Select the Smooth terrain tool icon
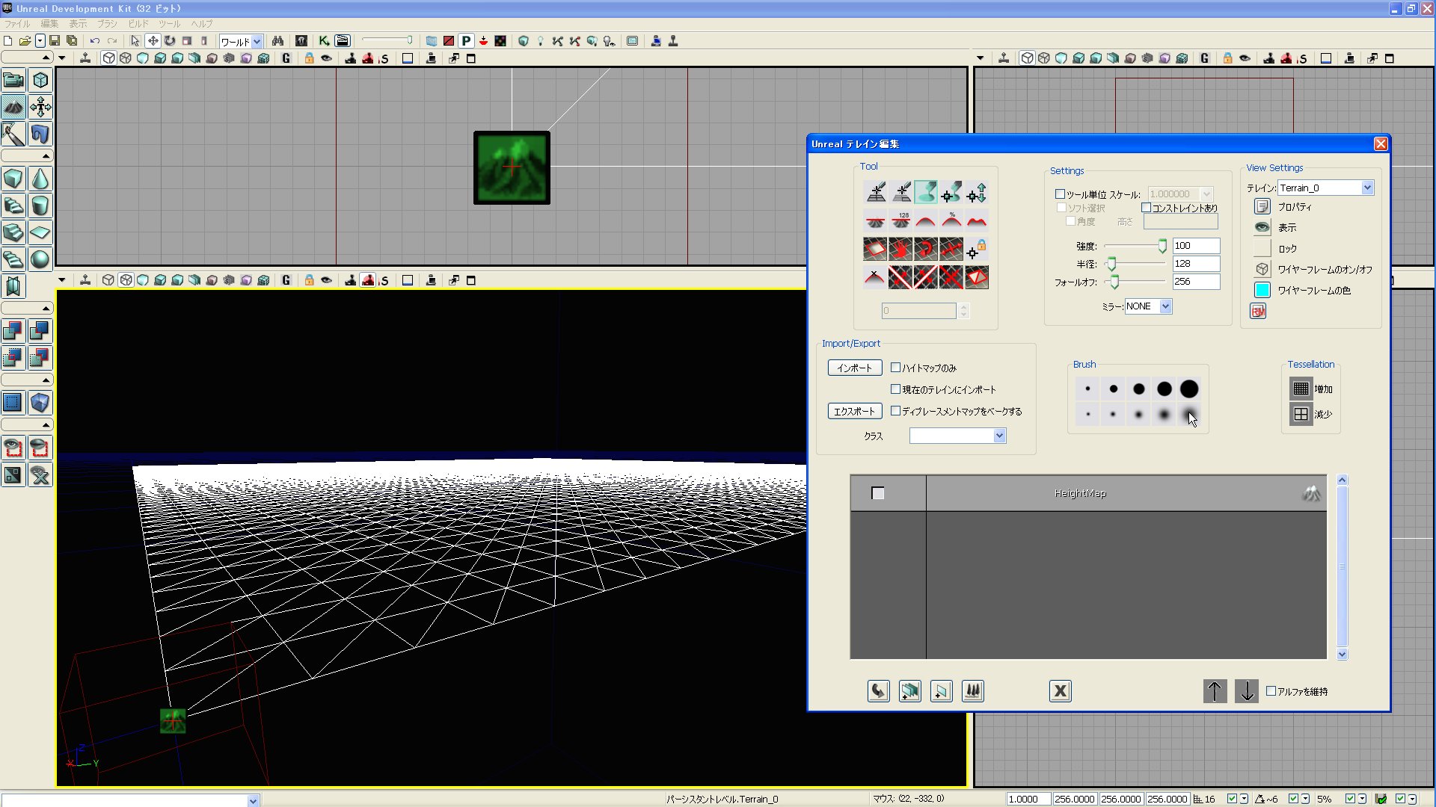This screenshot has width=1436, height=807. [x=926, y=220]
